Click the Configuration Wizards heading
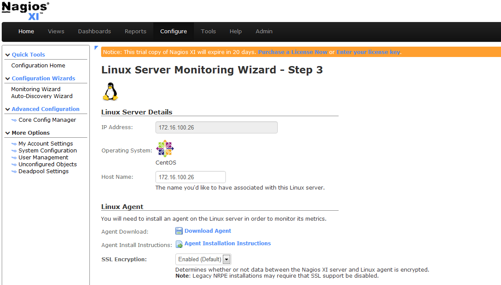 point(44,78)
